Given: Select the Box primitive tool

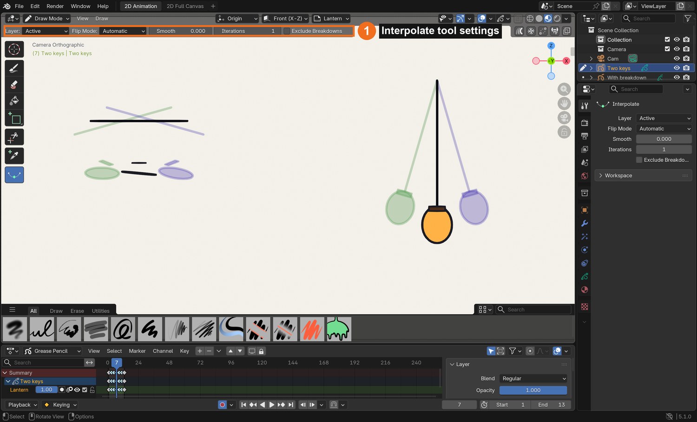Looking at the screenshot, I should coord(14,118).
